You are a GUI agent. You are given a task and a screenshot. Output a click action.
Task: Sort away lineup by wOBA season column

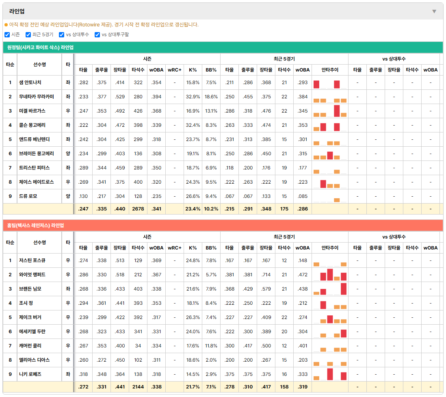pos(156,70)
